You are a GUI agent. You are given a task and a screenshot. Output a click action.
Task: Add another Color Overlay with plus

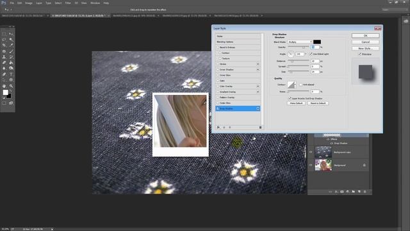(x=258, y=86)
